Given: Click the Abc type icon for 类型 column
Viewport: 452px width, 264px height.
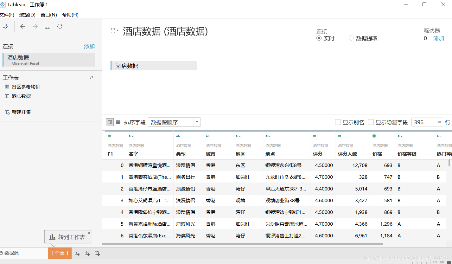Looking at the screenshot, I should coord(179,136).
